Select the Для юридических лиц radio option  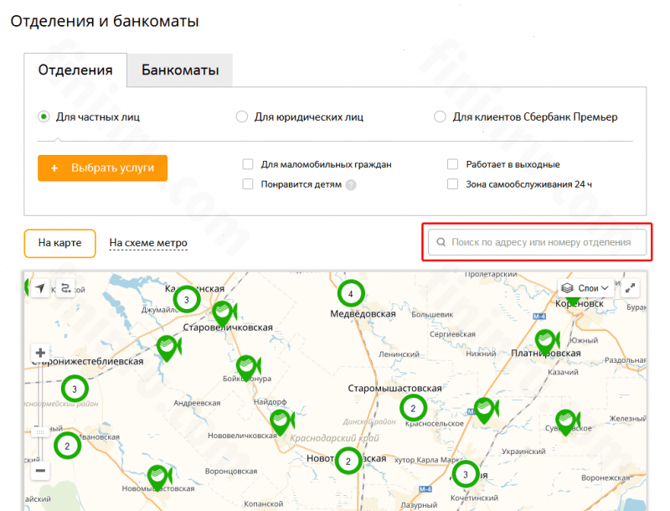tap(242, 116)
